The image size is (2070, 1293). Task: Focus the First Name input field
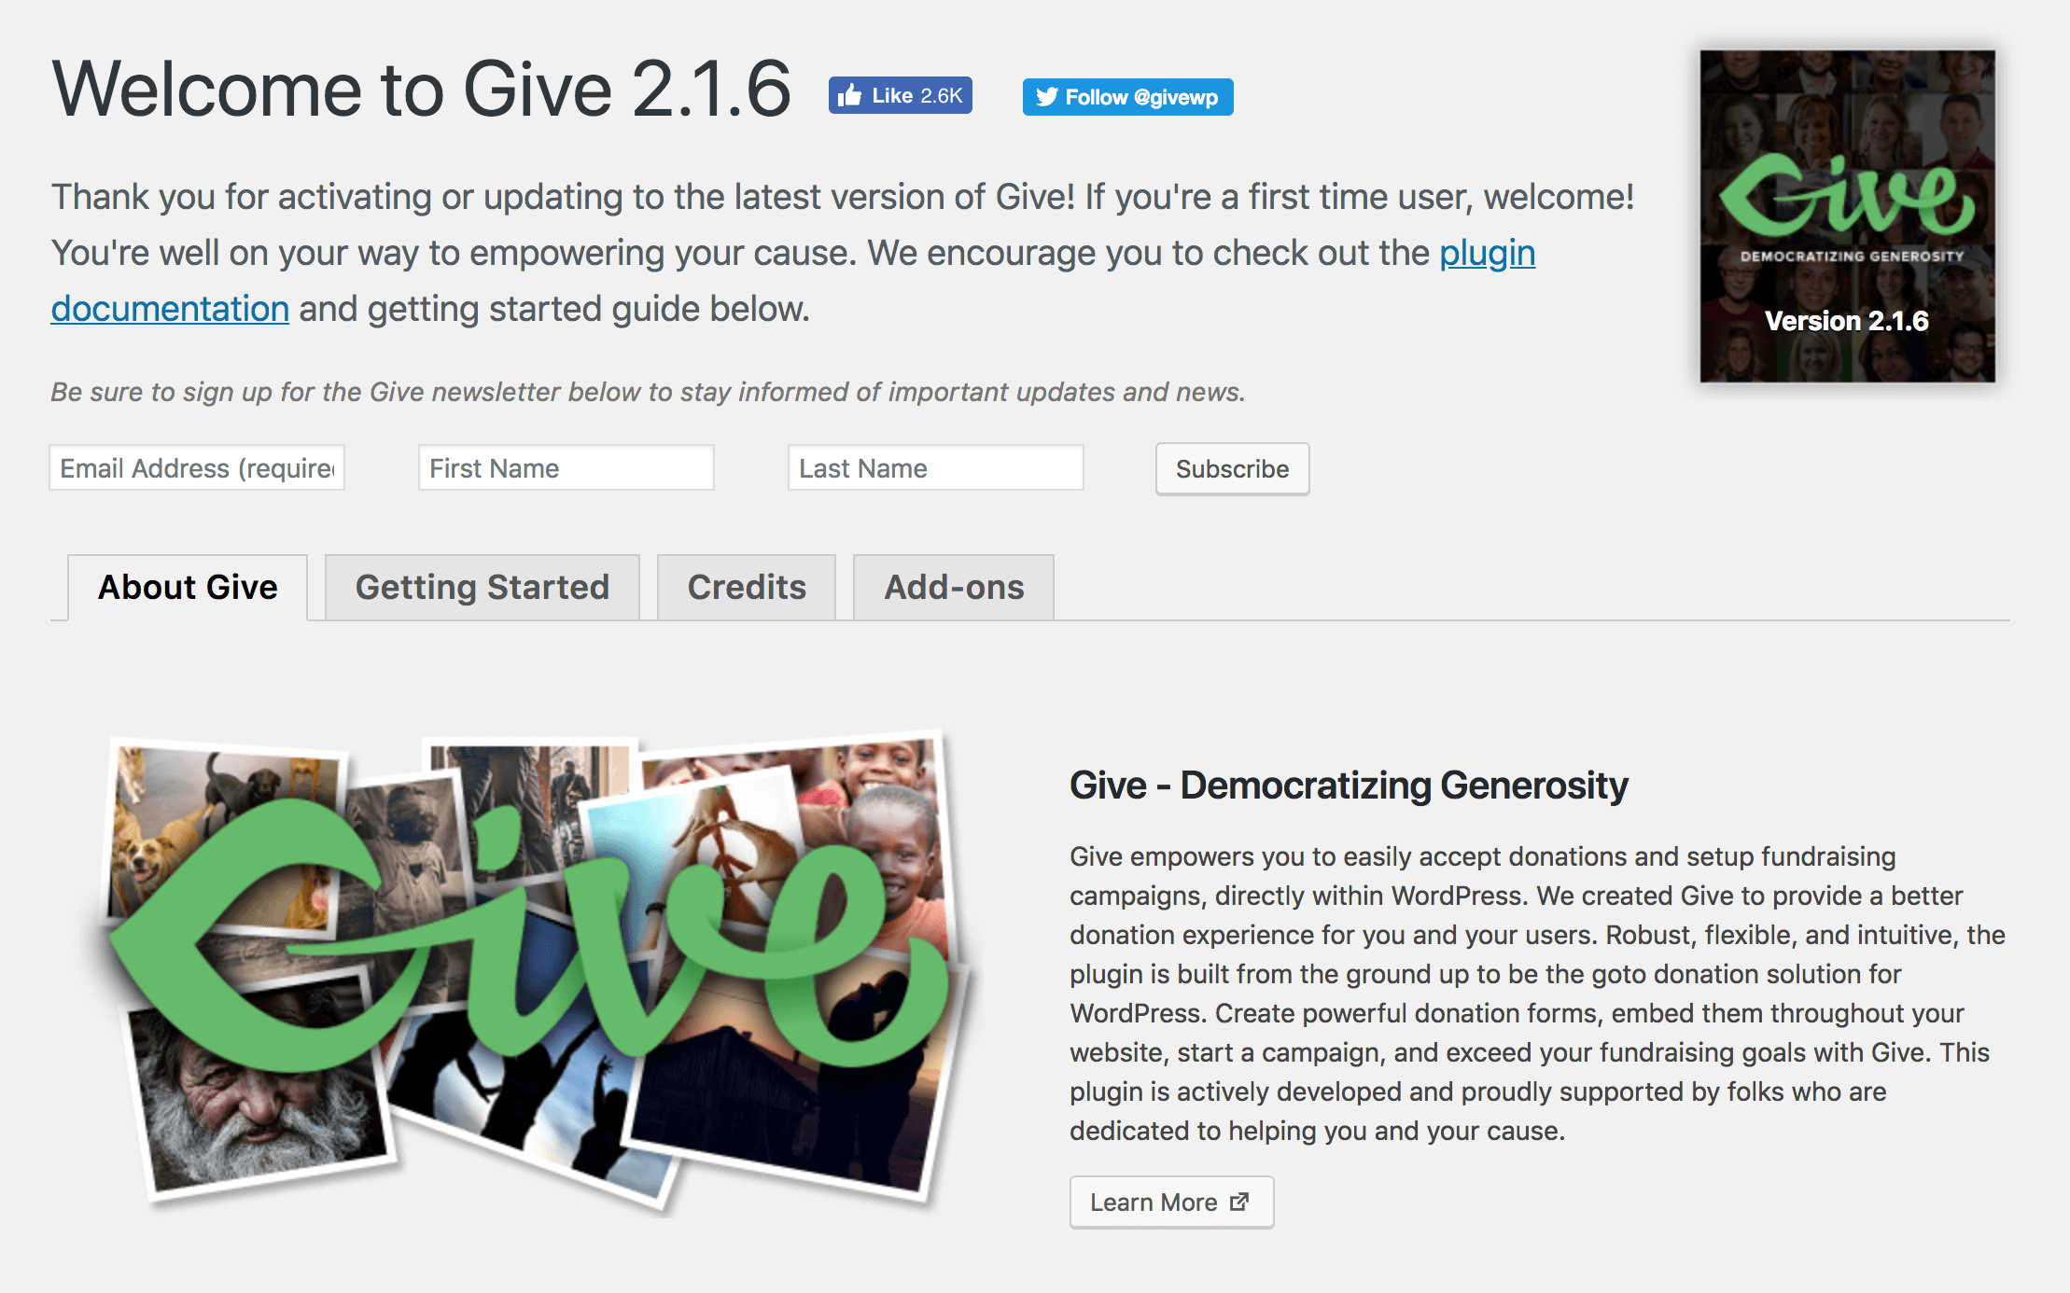tap(566, 467)
